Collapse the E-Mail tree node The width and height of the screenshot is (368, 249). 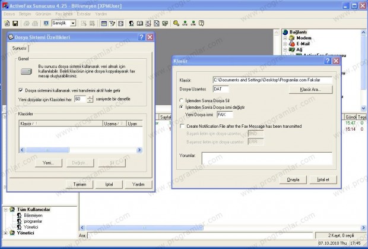(x=285, y=44)
